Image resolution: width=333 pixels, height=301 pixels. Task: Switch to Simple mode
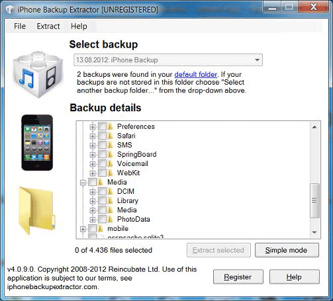point(287,250)
